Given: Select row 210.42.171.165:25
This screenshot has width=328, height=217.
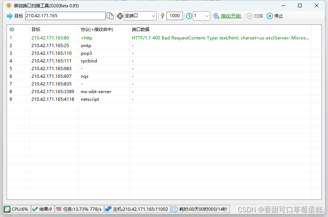Looking at the screenshot, I should tap(164, 46).
